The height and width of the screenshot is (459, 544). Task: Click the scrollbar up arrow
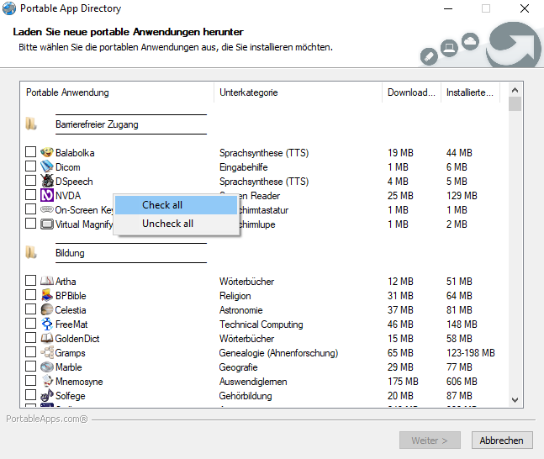(515, 90)
